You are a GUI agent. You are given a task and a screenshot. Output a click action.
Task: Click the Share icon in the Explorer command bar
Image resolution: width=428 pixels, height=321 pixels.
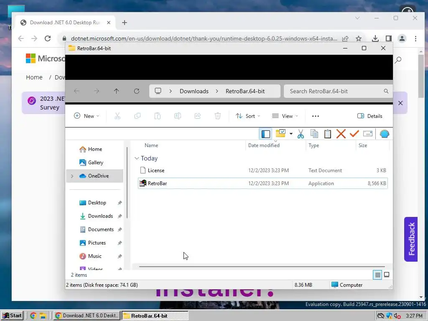coord(198,116)
